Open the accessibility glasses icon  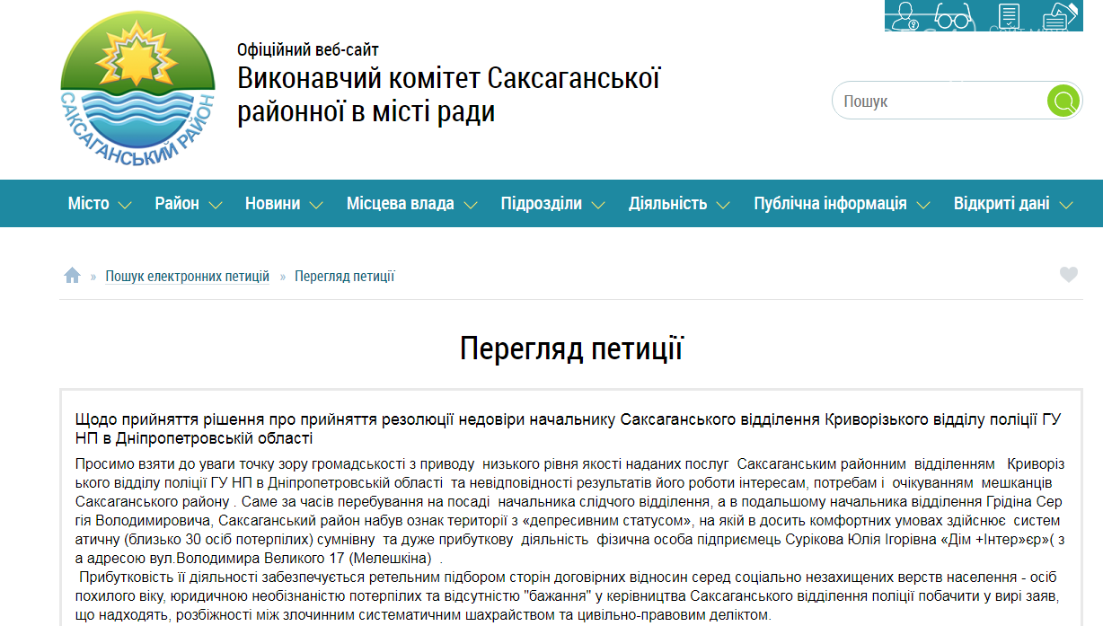(x=953, y=15)
